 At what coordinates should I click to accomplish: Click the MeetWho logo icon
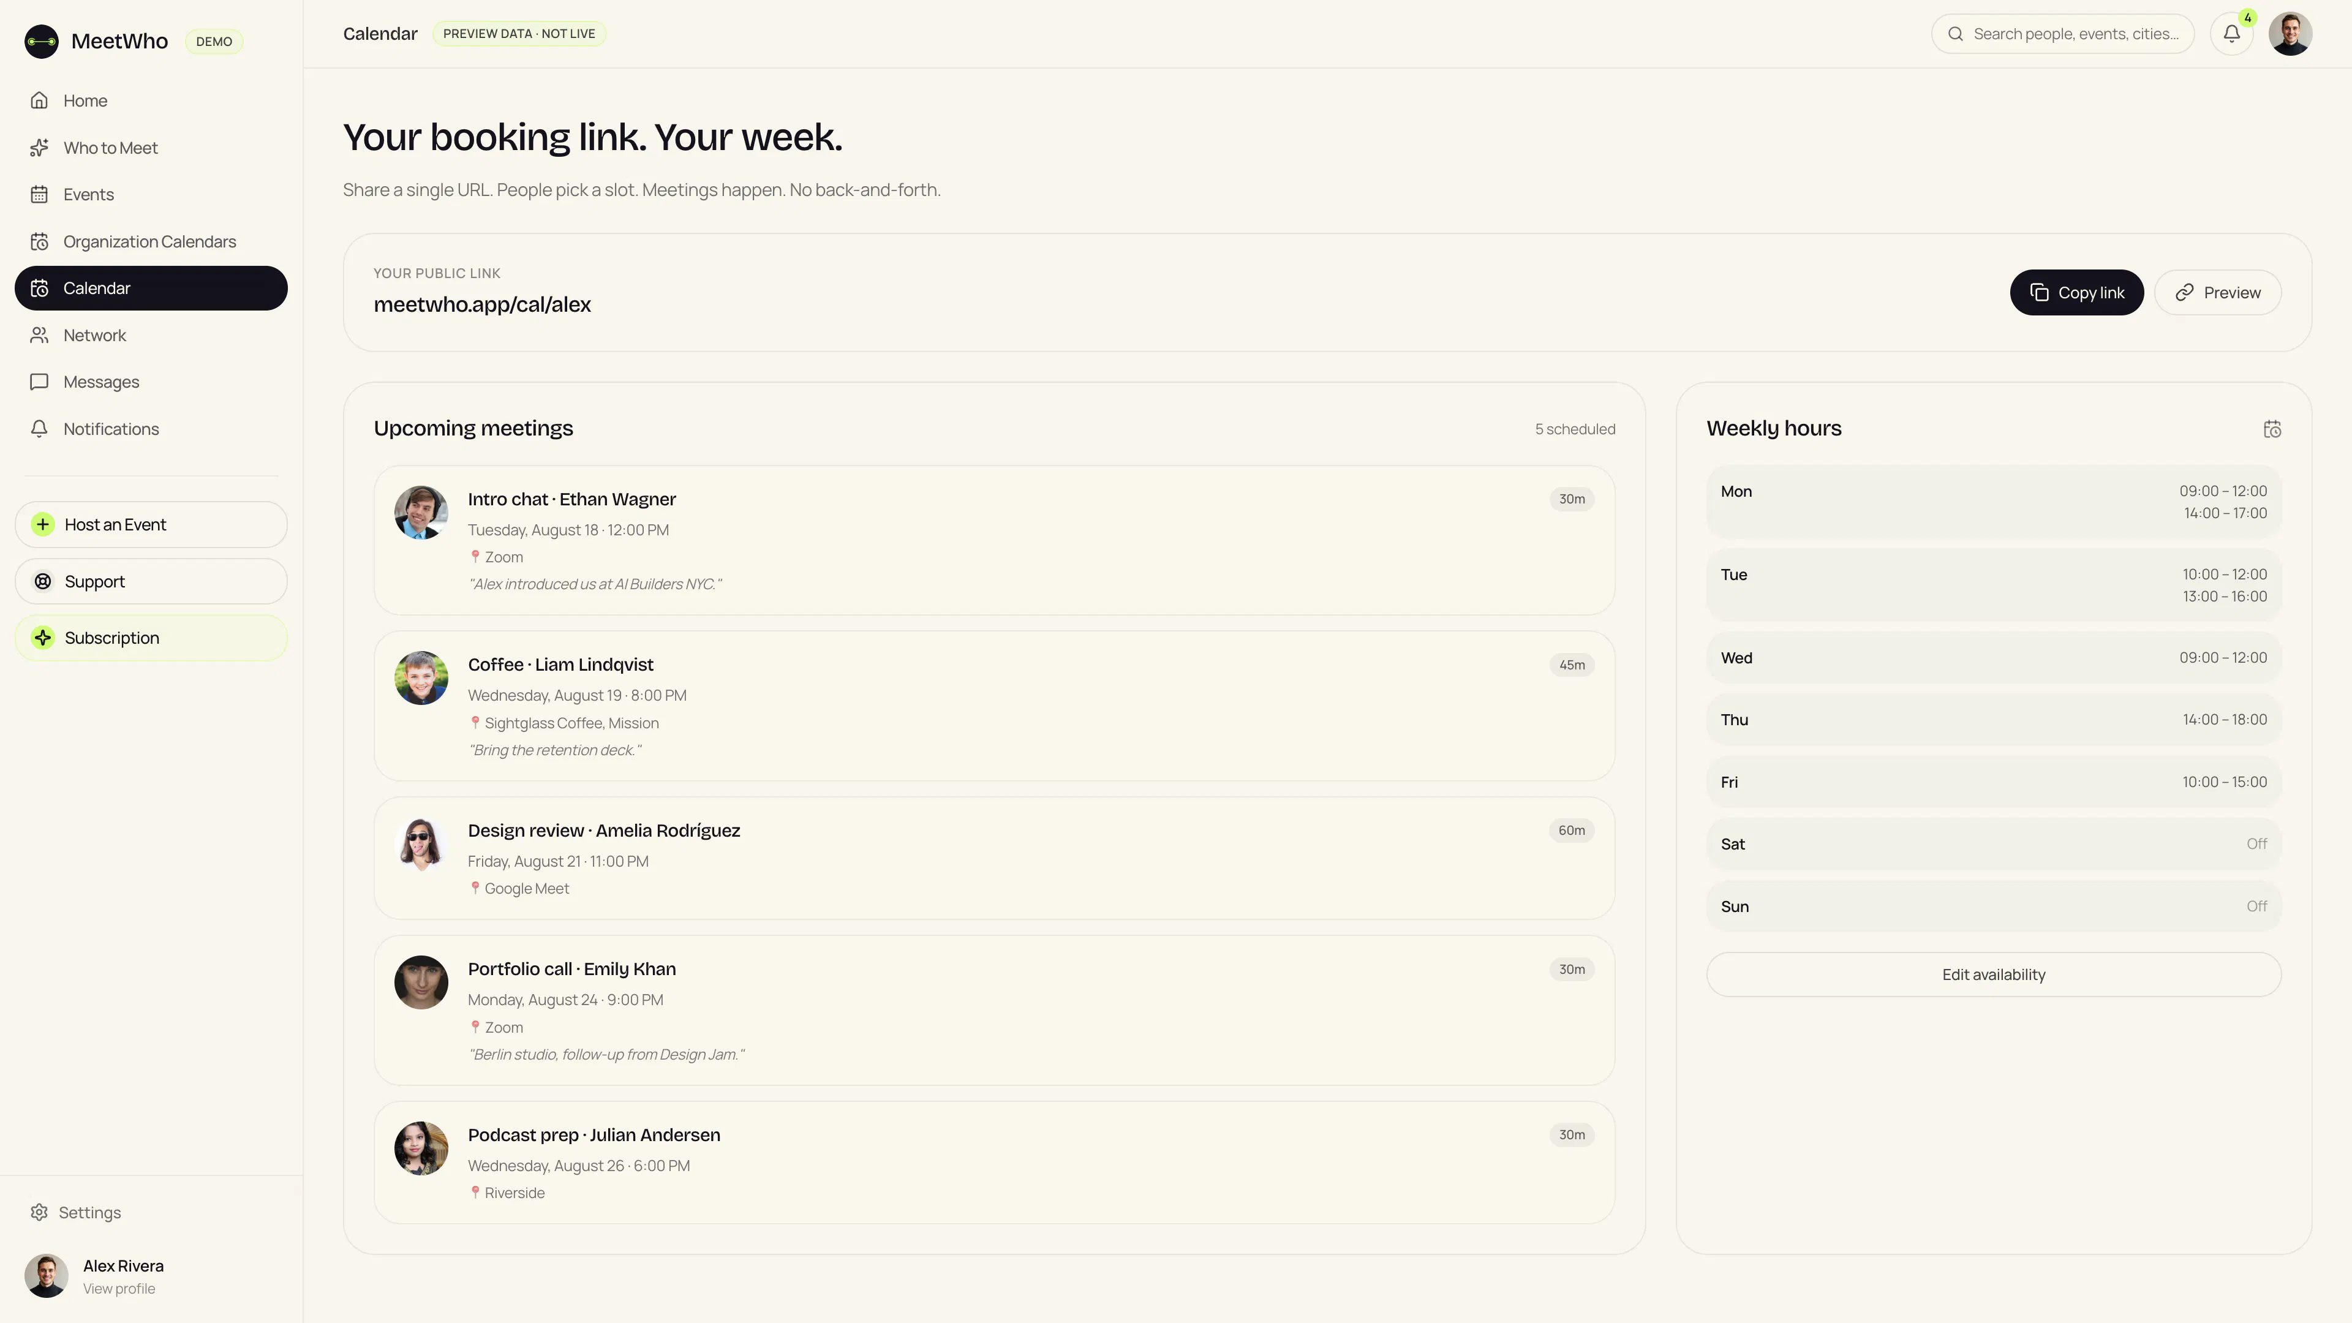click(x=41, y=41)
